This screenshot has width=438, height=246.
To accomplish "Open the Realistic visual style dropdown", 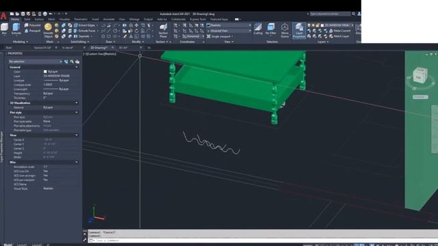I will click(229, 25).
